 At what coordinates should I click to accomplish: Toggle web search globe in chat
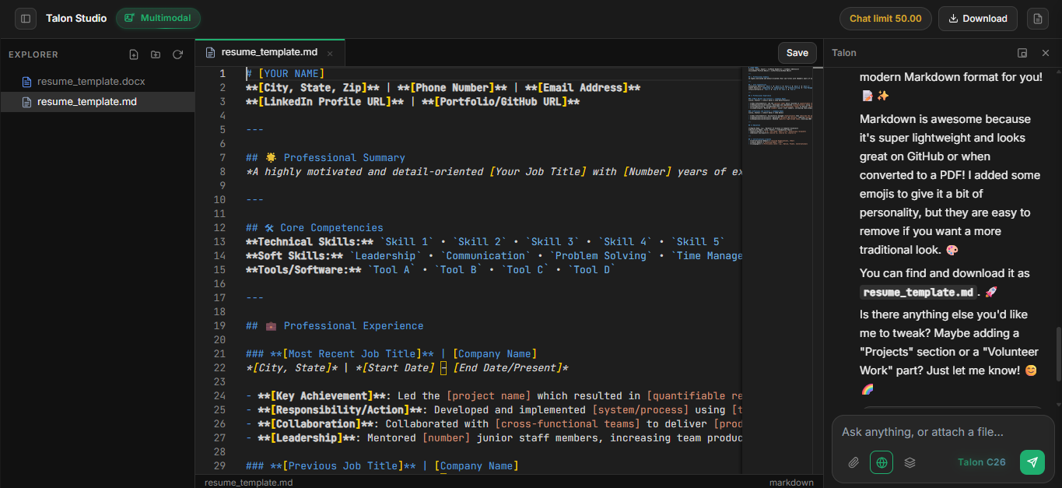[x=881, y=462]
